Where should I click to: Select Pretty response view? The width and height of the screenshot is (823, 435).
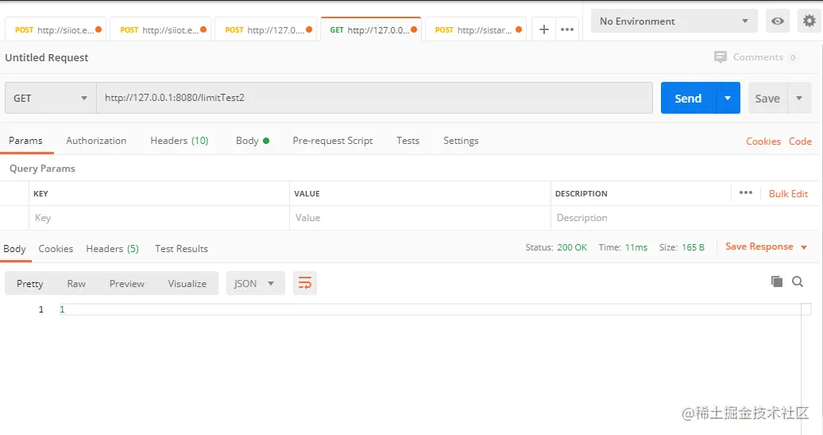(30, 284)
